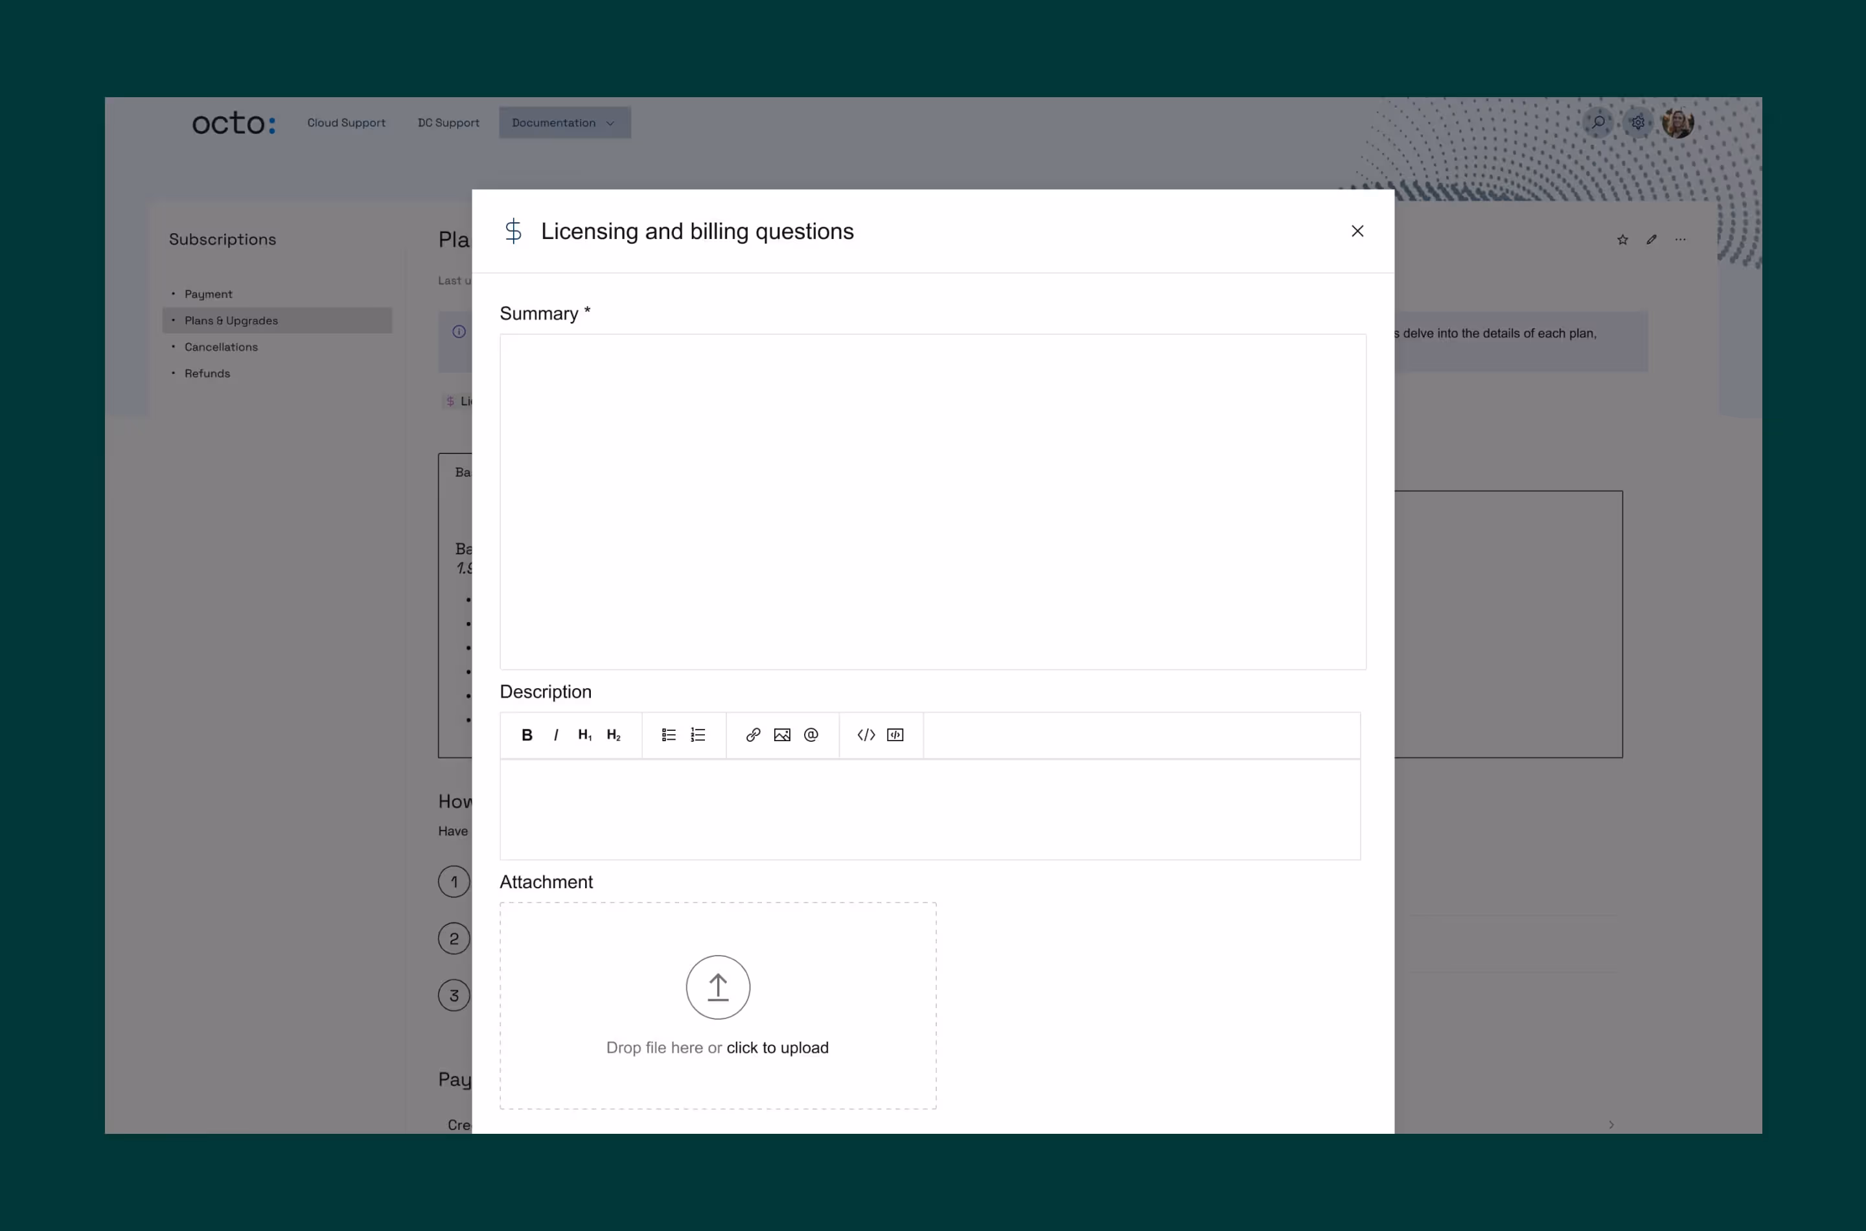The height and width of the screenshot is (1231, 1866).
Task: Click the dollar sign icon in dialog header
Action: (x=513, y=231)
